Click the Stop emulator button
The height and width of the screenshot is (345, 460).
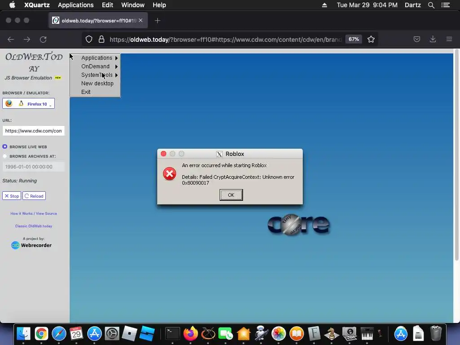click(12, 196)
